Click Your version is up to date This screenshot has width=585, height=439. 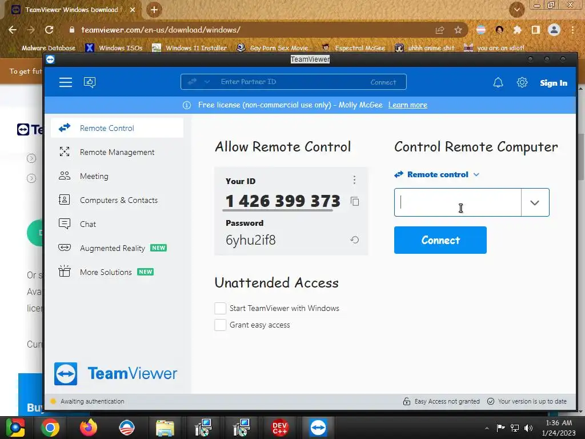(x=527, y=401)
